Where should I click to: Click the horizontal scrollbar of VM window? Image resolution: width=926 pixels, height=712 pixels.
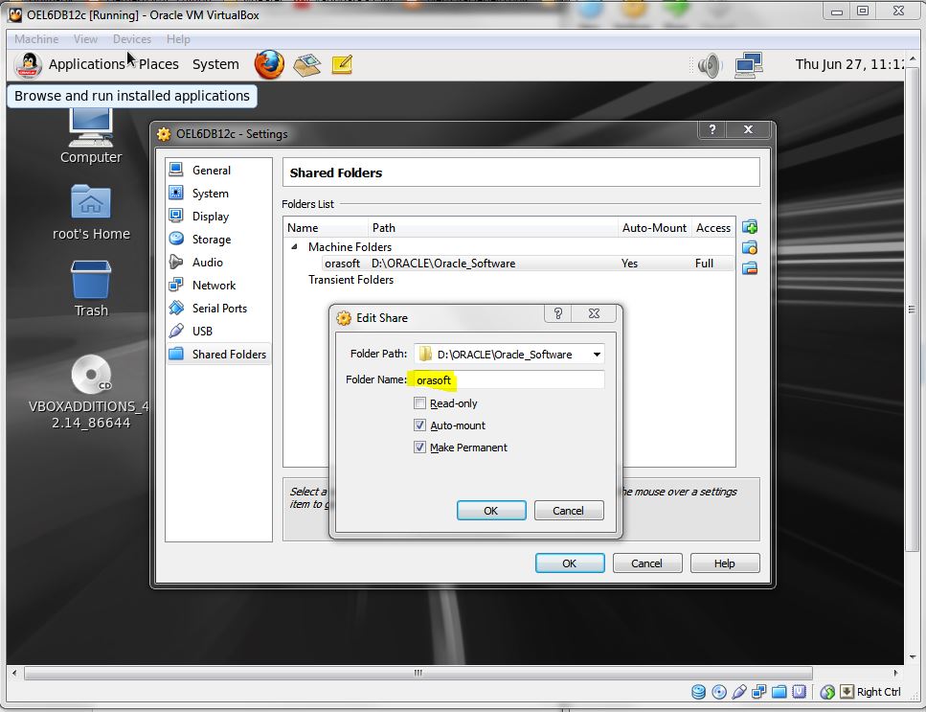[x=418, y=673]
